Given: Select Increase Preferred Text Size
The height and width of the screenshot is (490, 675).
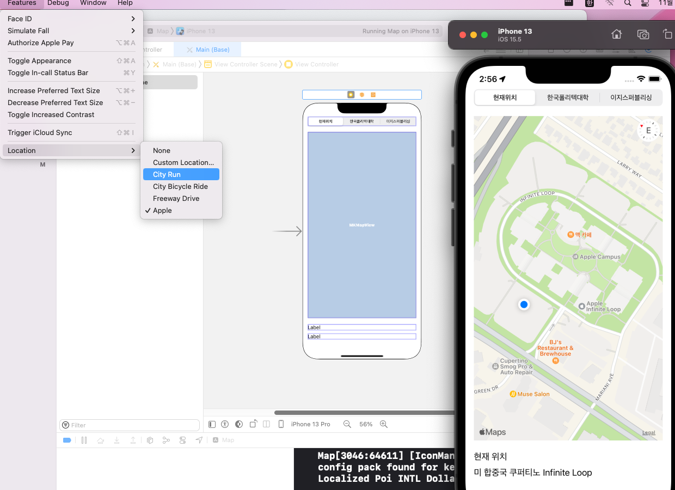Looking at the screenshot, I should coord(72,90).
